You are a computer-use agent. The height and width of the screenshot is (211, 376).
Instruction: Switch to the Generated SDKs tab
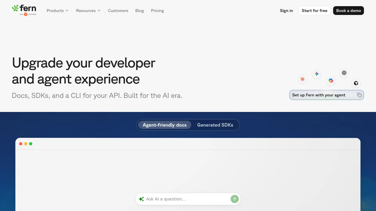pos(215,125)
